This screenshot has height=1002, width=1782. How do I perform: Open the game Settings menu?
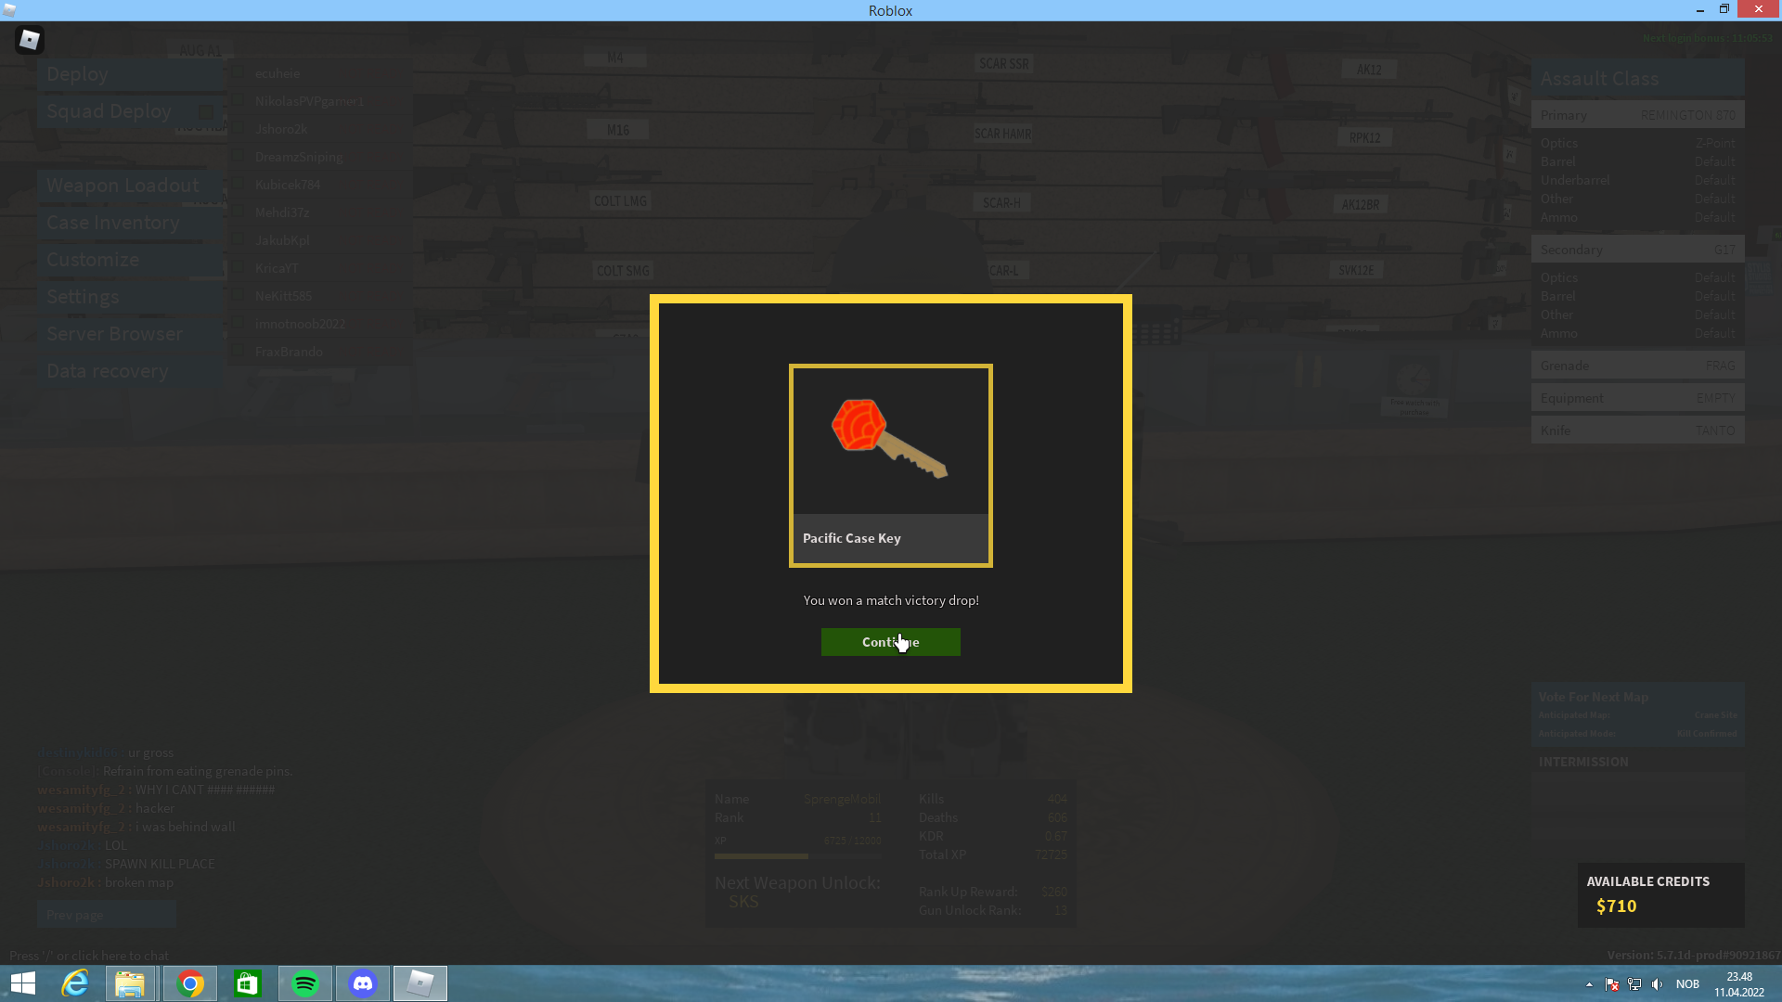(130, 297)
